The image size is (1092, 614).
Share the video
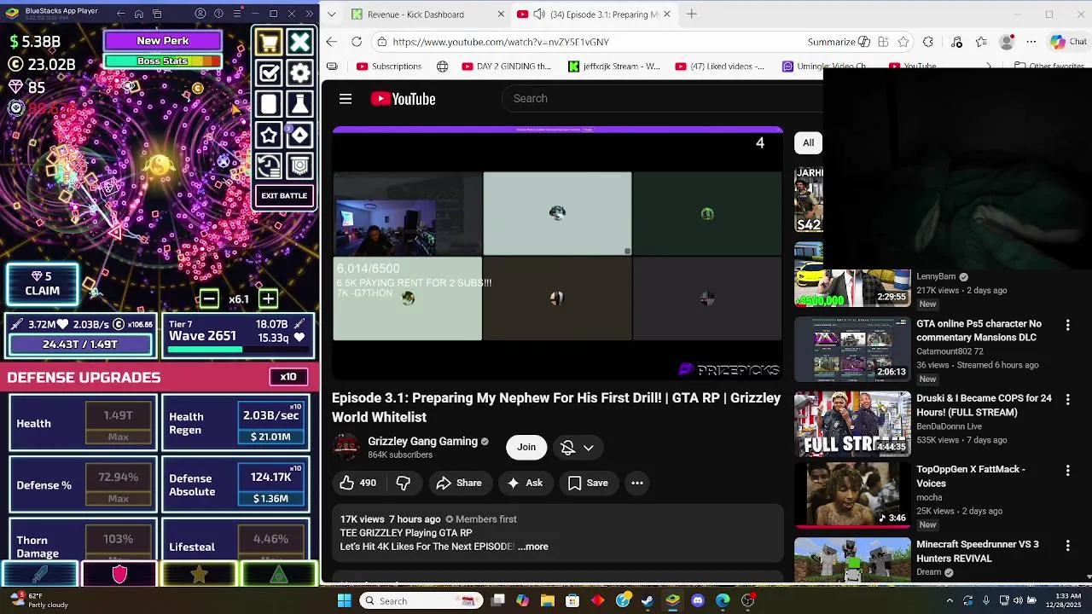tap(459, 483)
